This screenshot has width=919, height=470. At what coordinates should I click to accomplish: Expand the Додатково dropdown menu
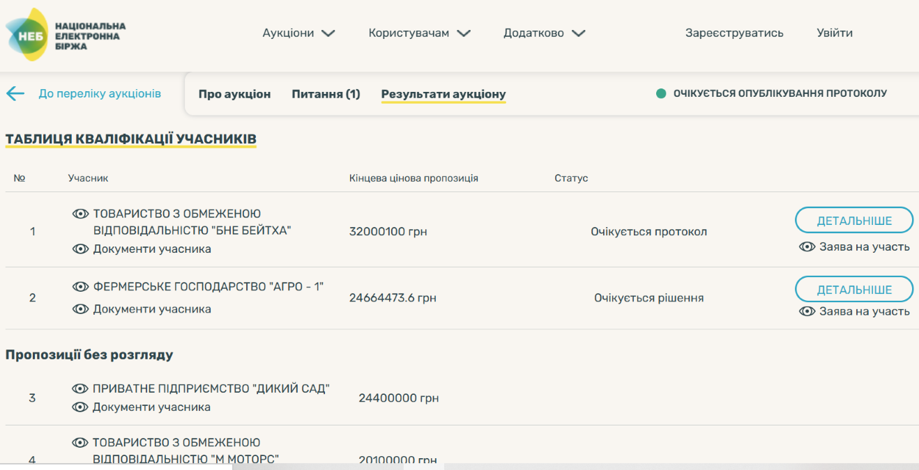(544, 33)
